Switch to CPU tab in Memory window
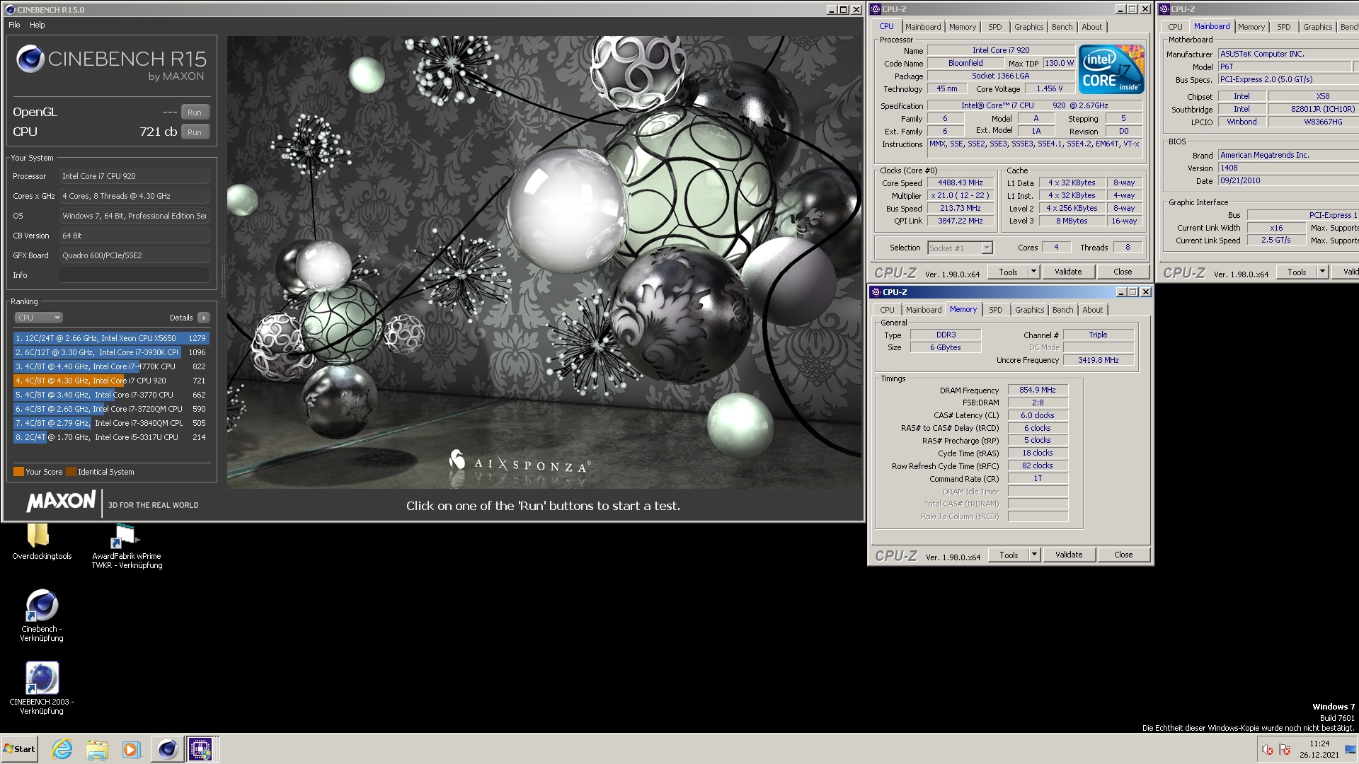 [x=887, y=310]
